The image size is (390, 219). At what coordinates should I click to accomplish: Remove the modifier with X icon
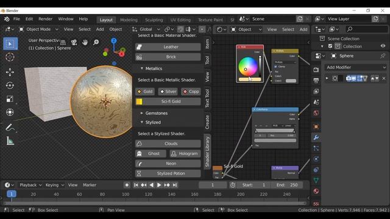[384, 78]
